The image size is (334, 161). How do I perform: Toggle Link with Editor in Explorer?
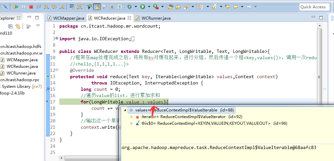click(x=18, y=26)
